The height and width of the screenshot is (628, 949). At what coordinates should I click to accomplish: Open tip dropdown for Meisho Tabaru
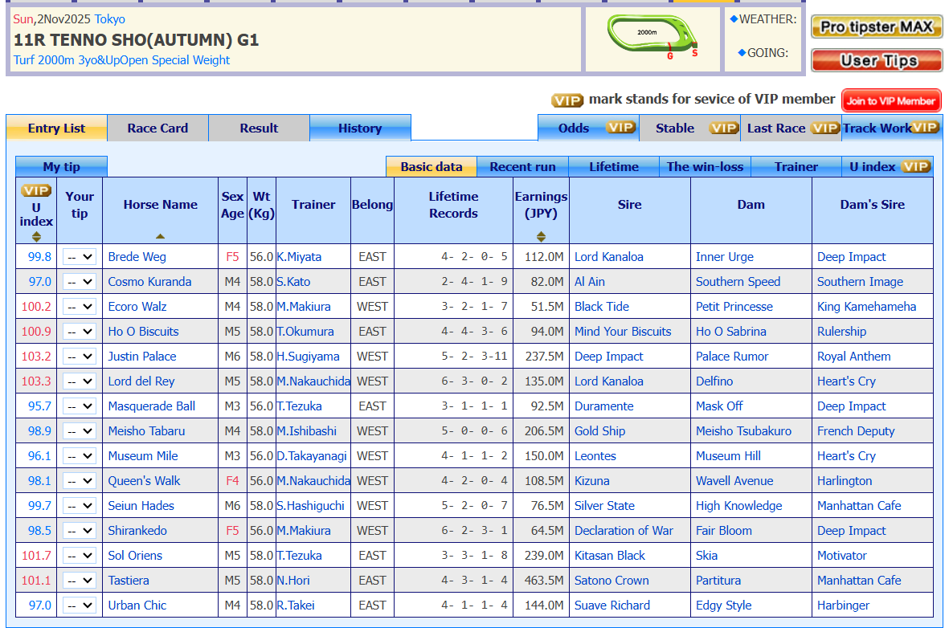80,430
